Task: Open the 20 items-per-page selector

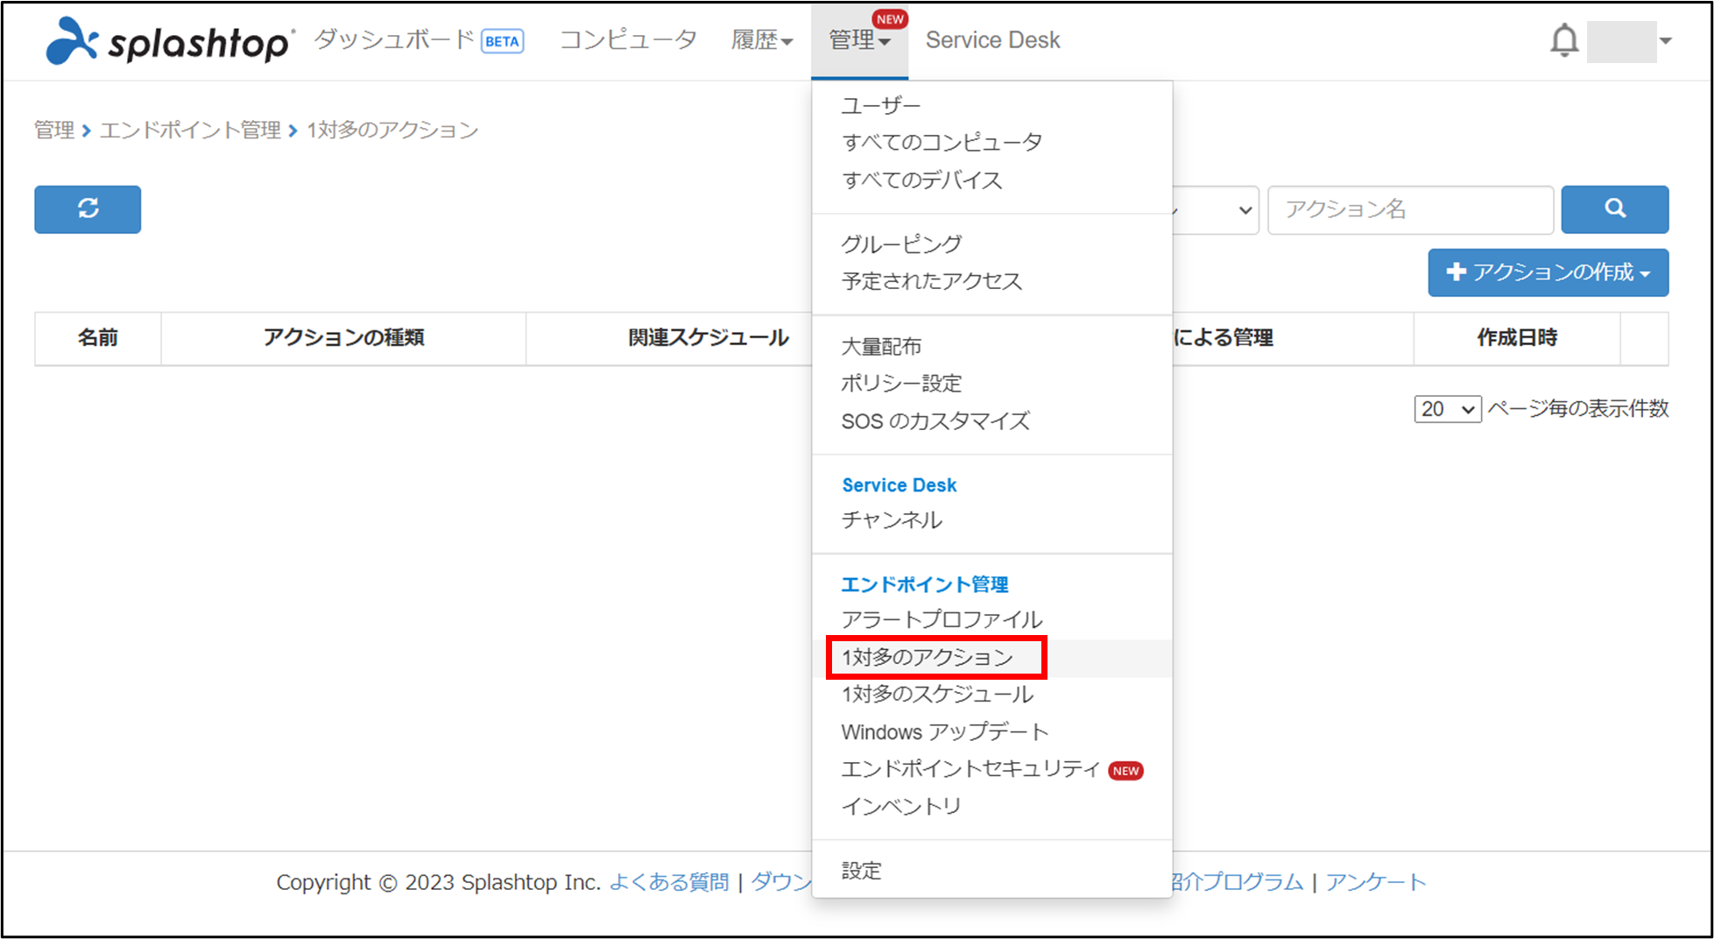Action: click(x=1447, y=409)
